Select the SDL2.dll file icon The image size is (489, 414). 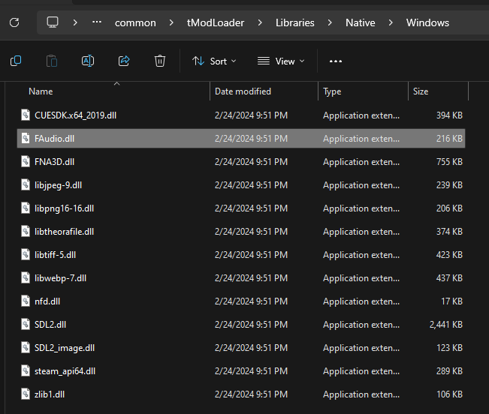[x=26, y=324]
